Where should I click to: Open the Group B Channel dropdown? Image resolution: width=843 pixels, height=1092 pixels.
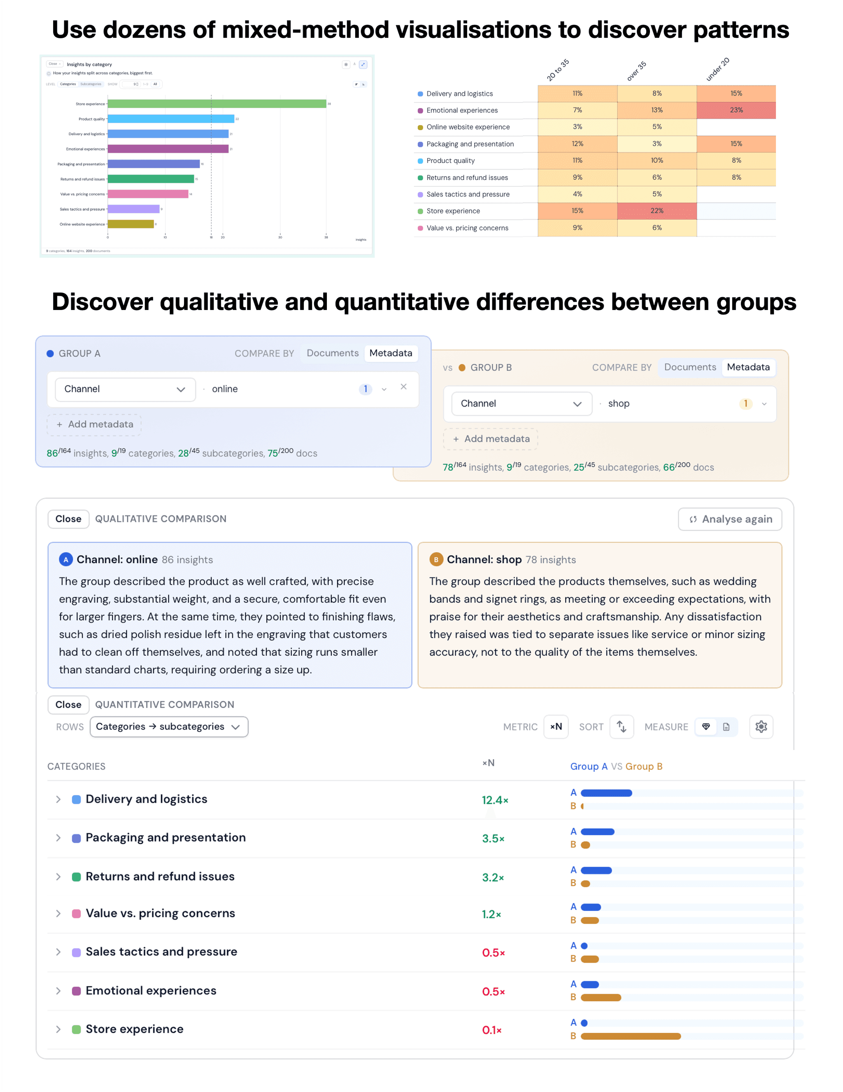(522, 403)
